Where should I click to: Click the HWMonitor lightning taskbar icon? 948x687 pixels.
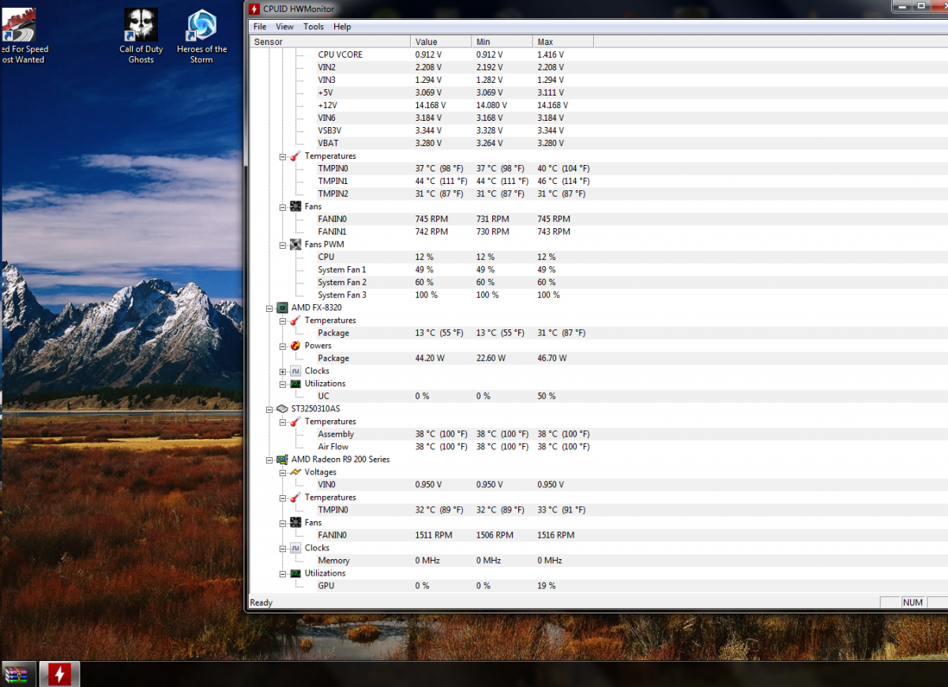(x=59, y=674)
